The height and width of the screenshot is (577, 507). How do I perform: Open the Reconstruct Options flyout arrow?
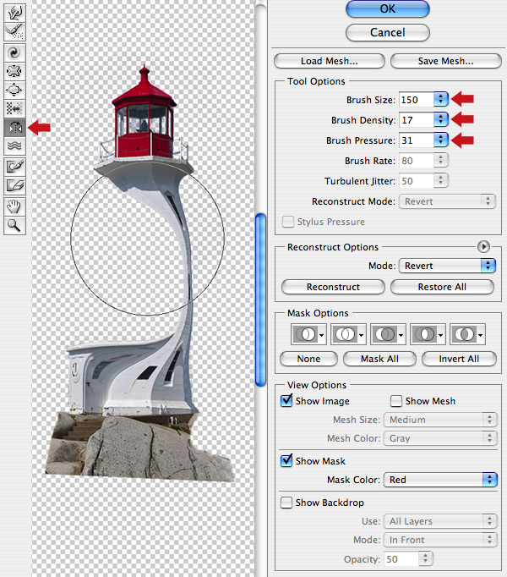(483, 246)
